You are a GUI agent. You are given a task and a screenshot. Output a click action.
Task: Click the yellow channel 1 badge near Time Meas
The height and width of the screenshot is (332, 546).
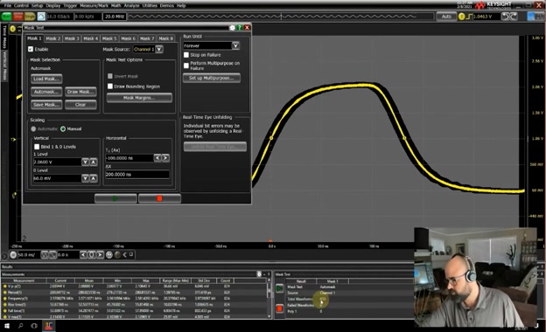(x=13, y=29)
